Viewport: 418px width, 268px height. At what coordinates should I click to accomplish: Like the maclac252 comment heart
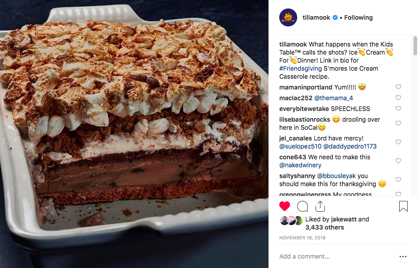(x=398, y=98)
